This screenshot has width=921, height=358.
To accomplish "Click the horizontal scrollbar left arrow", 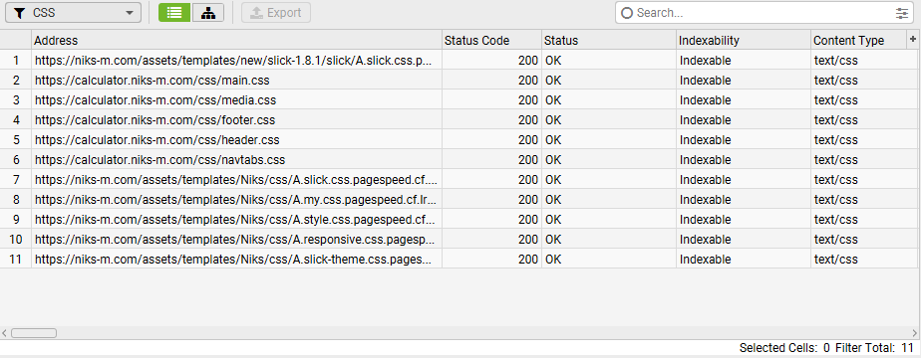I will pyautogui.click(x=5, y=333).
